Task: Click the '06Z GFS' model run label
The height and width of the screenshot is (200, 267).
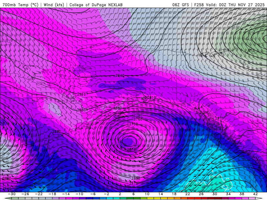Action: click(181, 5)
